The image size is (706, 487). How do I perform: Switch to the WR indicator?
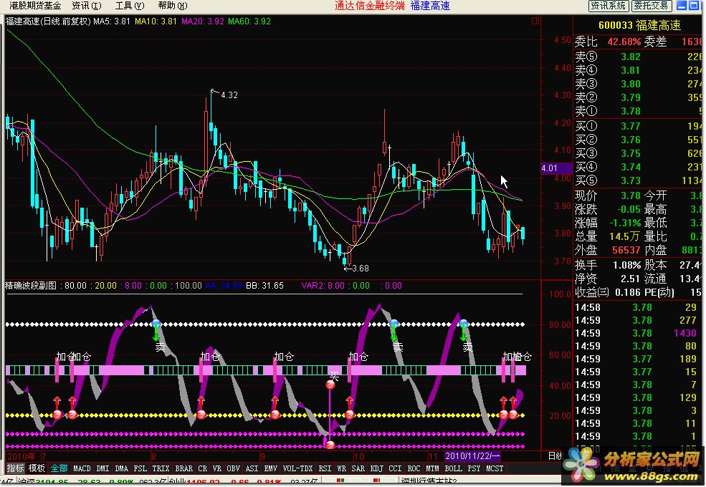tap(341, 468)
